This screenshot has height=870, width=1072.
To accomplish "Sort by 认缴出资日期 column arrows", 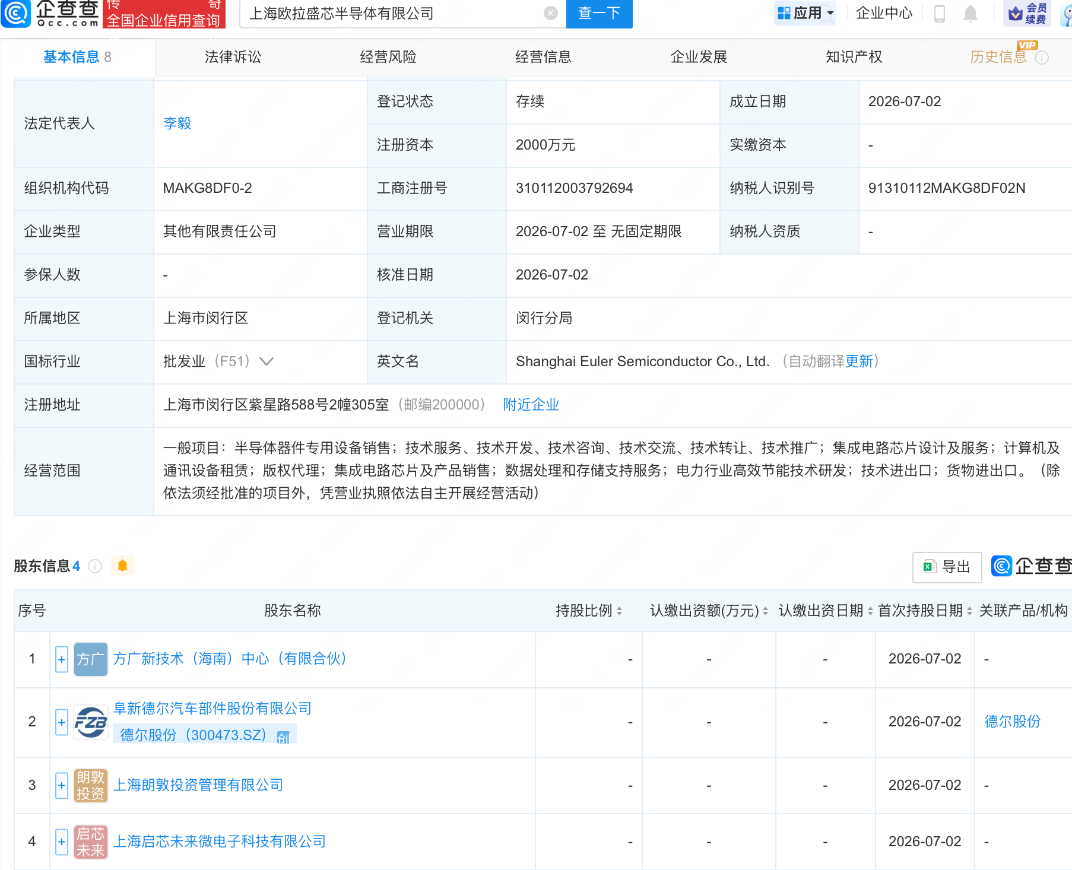I will coord(870,611).
